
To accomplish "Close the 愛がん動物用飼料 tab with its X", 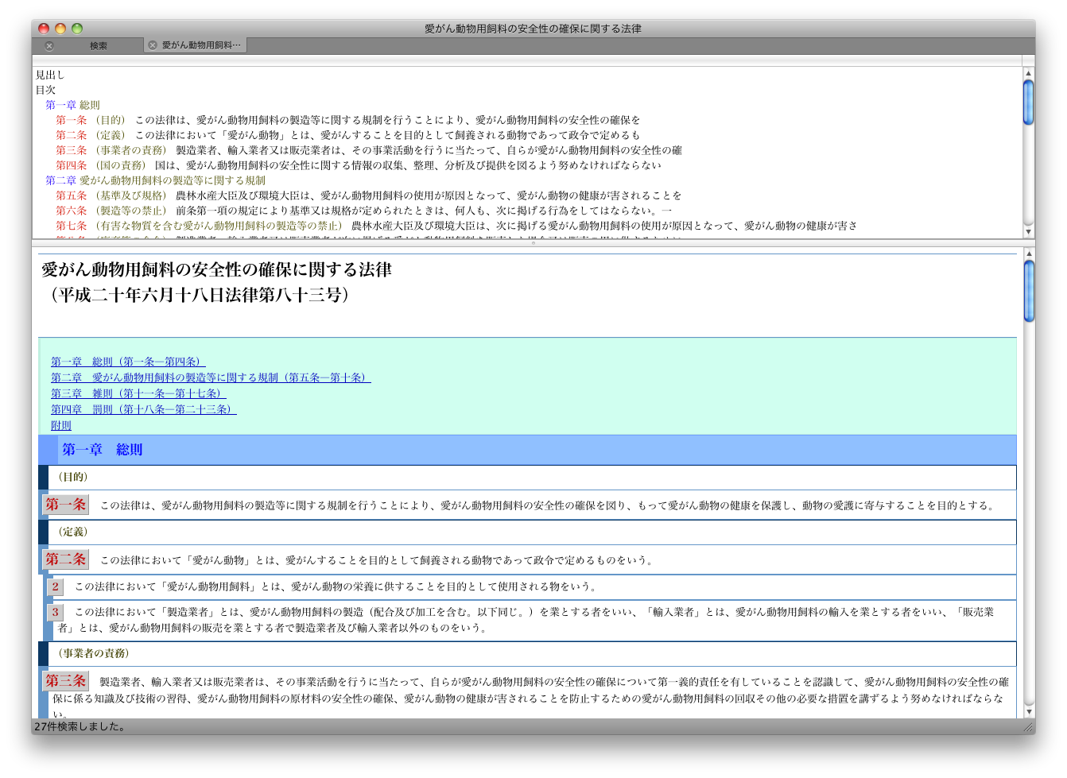I will (x=153, y=45).
